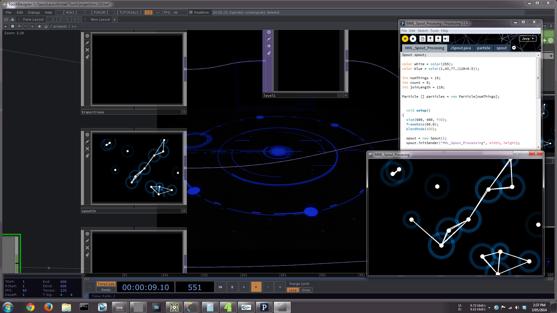Switch to the JSpout.java tab
Screen dimensions: 557x313
click(x=461, y=48)
